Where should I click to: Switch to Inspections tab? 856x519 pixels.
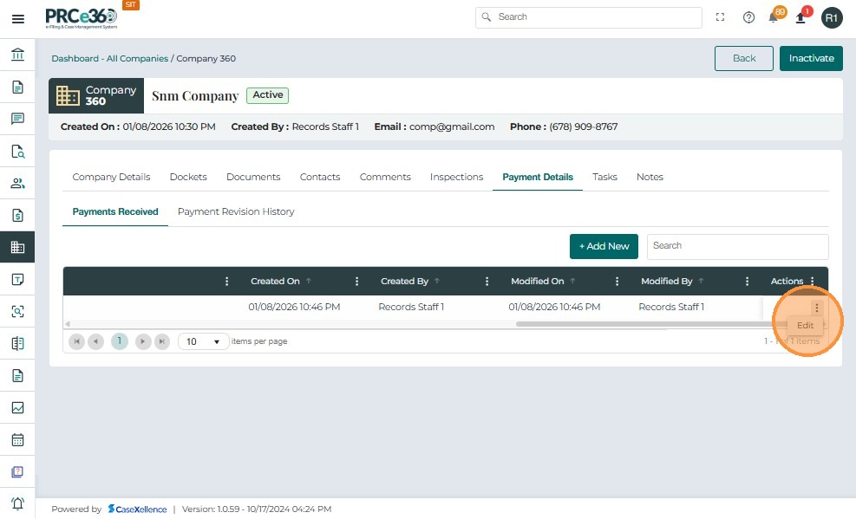[456, 177]
